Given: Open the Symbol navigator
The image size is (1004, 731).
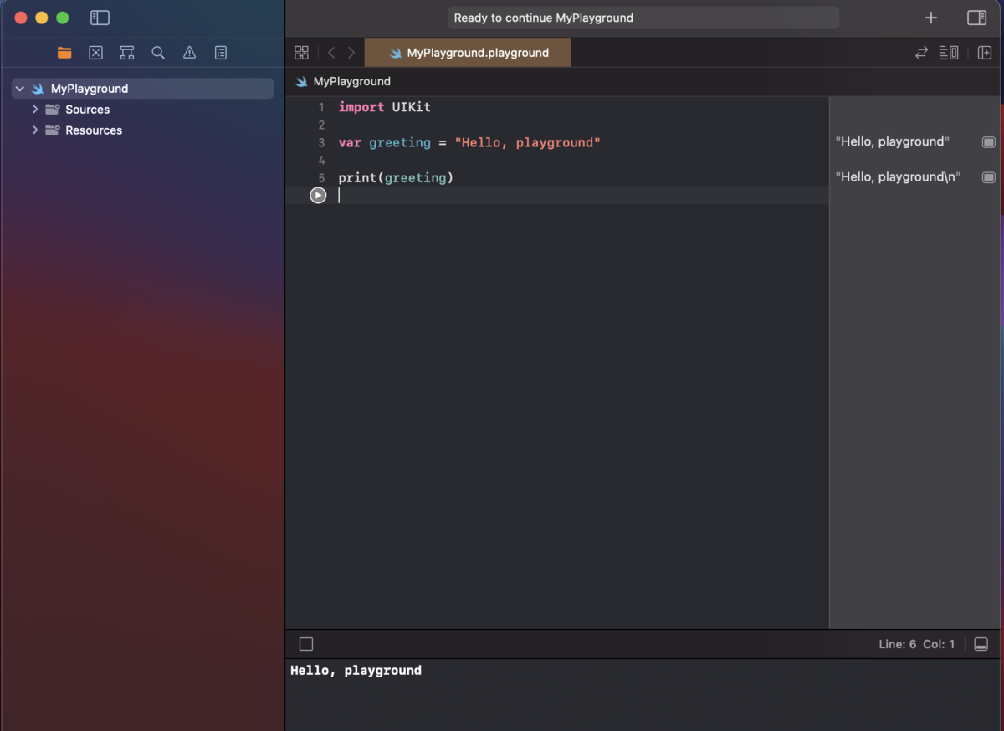Looking at the screenshot, I should pyautogui.click(x=126, y=53).
